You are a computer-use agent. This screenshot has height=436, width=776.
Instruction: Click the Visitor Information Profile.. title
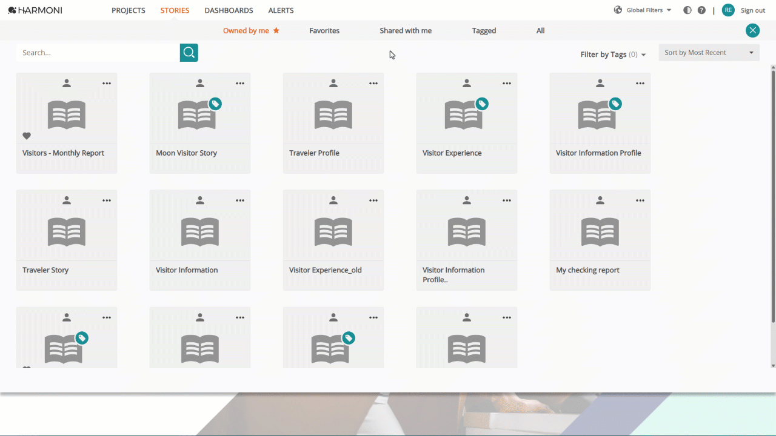pyautogui.click(x=453, y=275)
